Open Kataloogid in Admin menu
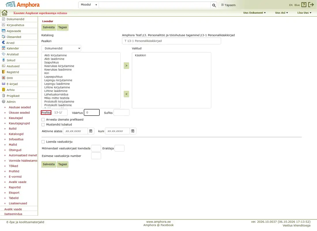 tap(16, 134)
